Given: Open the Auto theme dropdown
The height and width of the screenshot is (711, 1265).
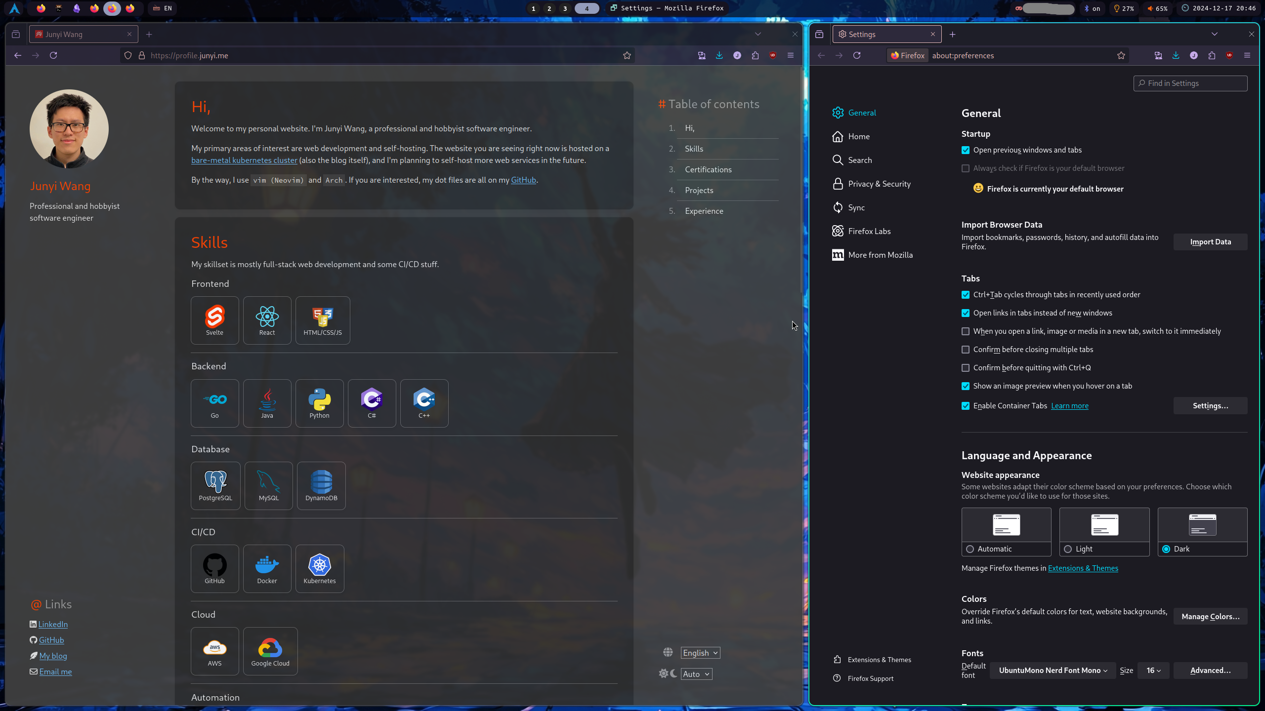Looking at the screenshot, I should (696, 674).
